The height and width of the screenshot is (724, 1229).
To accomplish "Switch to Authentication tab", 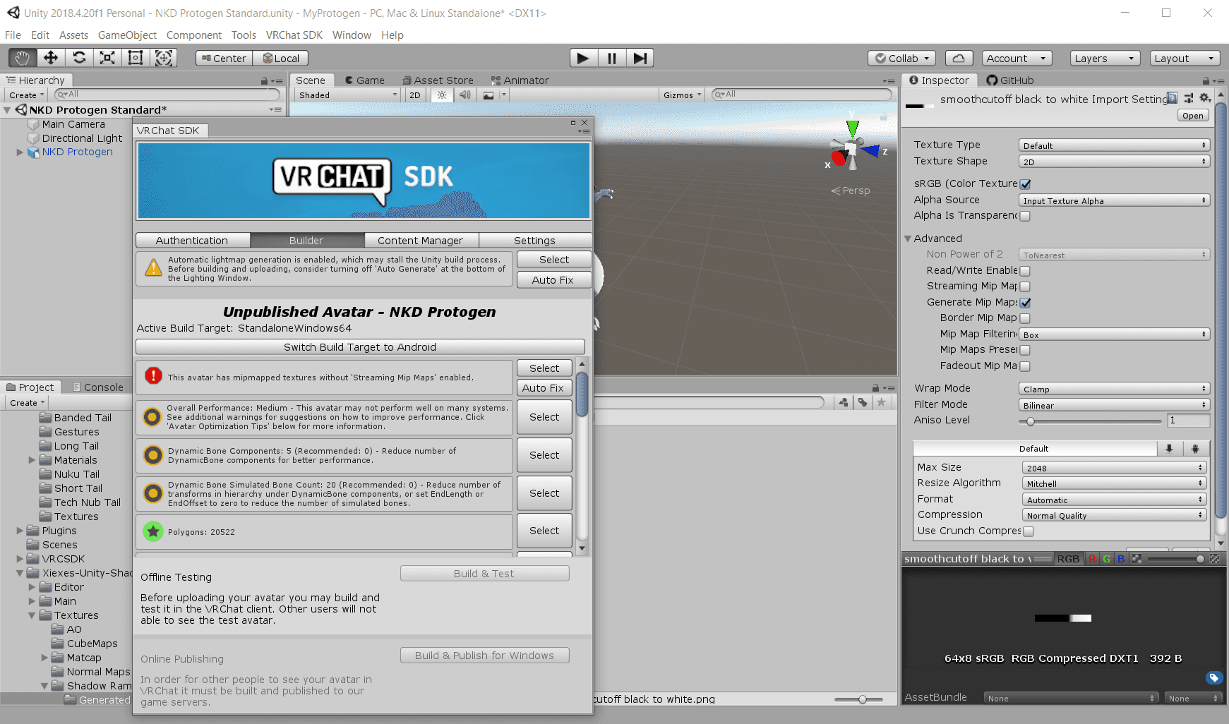I will point(192,241).
